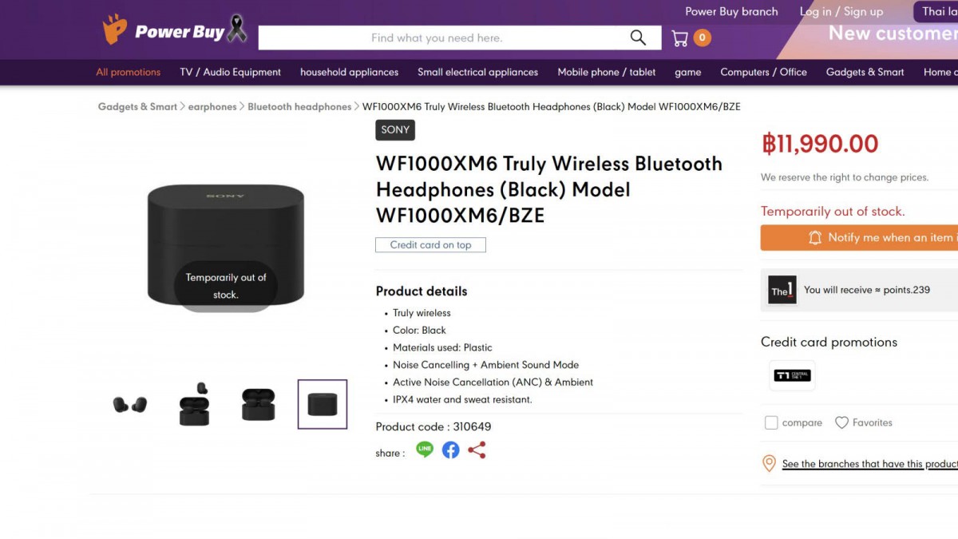Open the All promotions menu
Viewport: 958px width, 539px height.
(128, 72)
